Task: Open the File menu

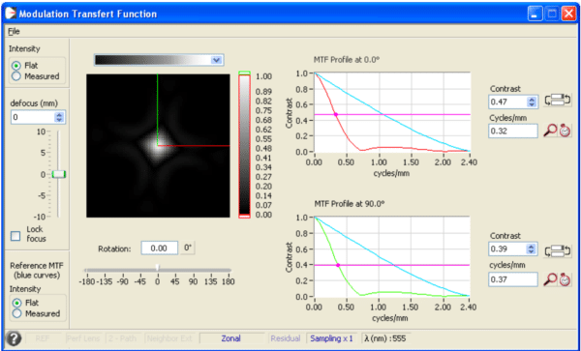Action: coord(14,32)
